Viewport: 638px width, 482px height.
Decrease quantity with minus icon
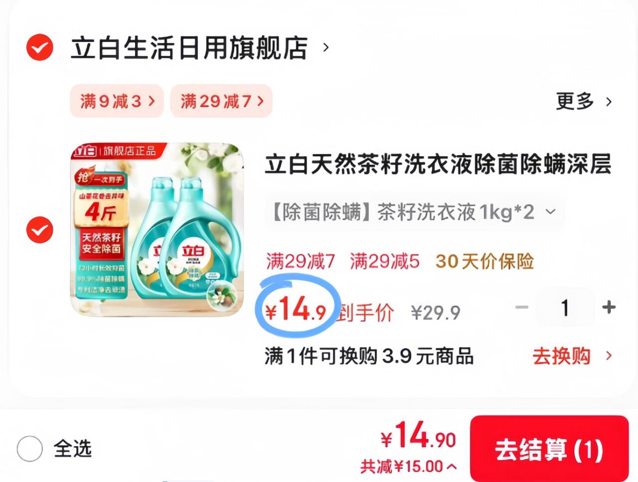click(521, 307)
